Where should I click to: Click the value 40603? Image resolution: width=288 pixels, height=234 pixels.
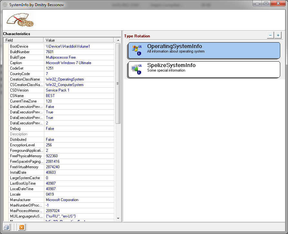[51, 172]
